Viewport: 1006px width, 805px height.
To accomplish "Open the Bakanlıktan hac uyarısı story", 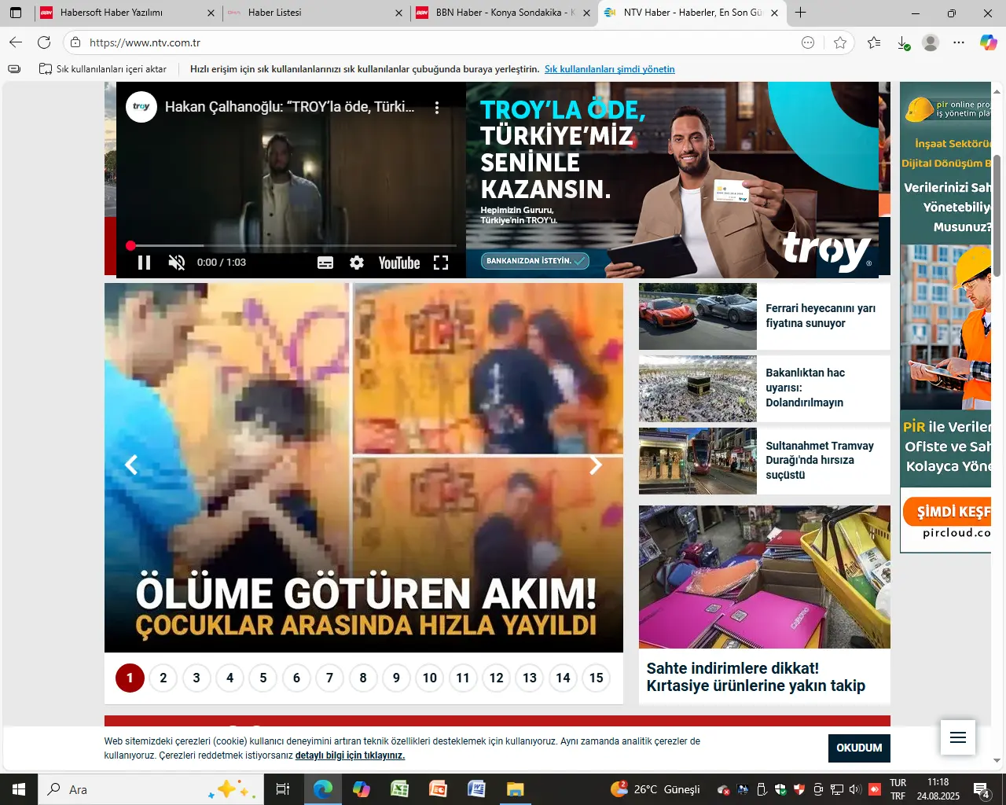I will click(806, 388).
